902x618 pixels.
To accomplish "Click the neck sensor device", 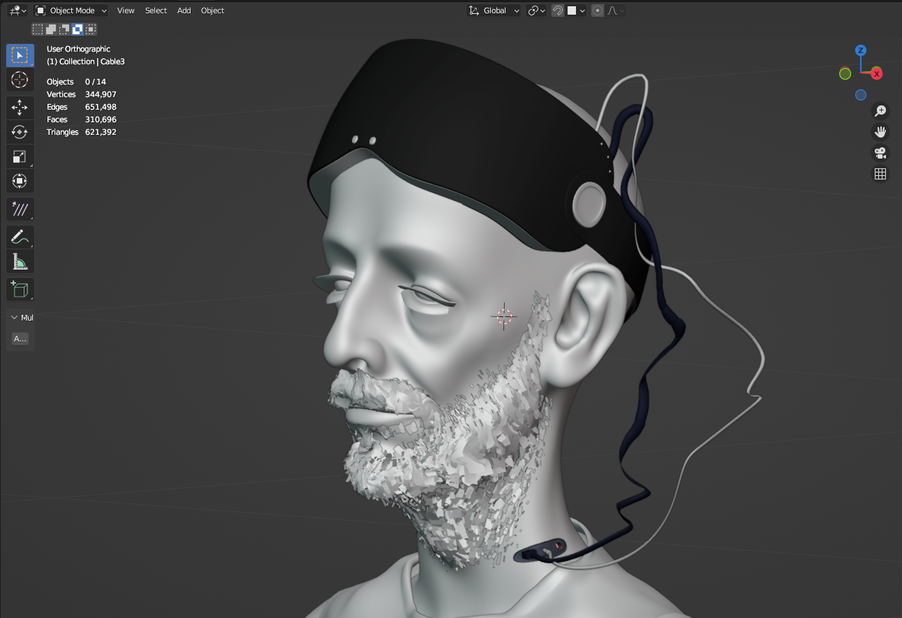I will tap(541, 551).
